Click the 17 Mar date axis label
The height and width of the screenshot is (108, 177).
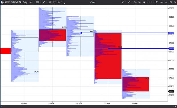tap(24, 103)
